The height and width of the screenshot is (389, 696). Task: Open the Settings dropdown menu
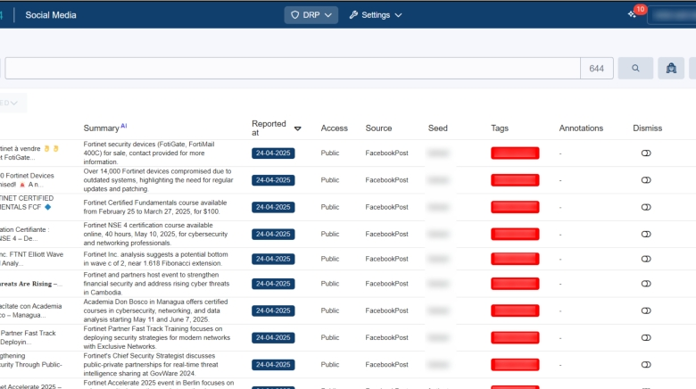click(x=376, y=15)
